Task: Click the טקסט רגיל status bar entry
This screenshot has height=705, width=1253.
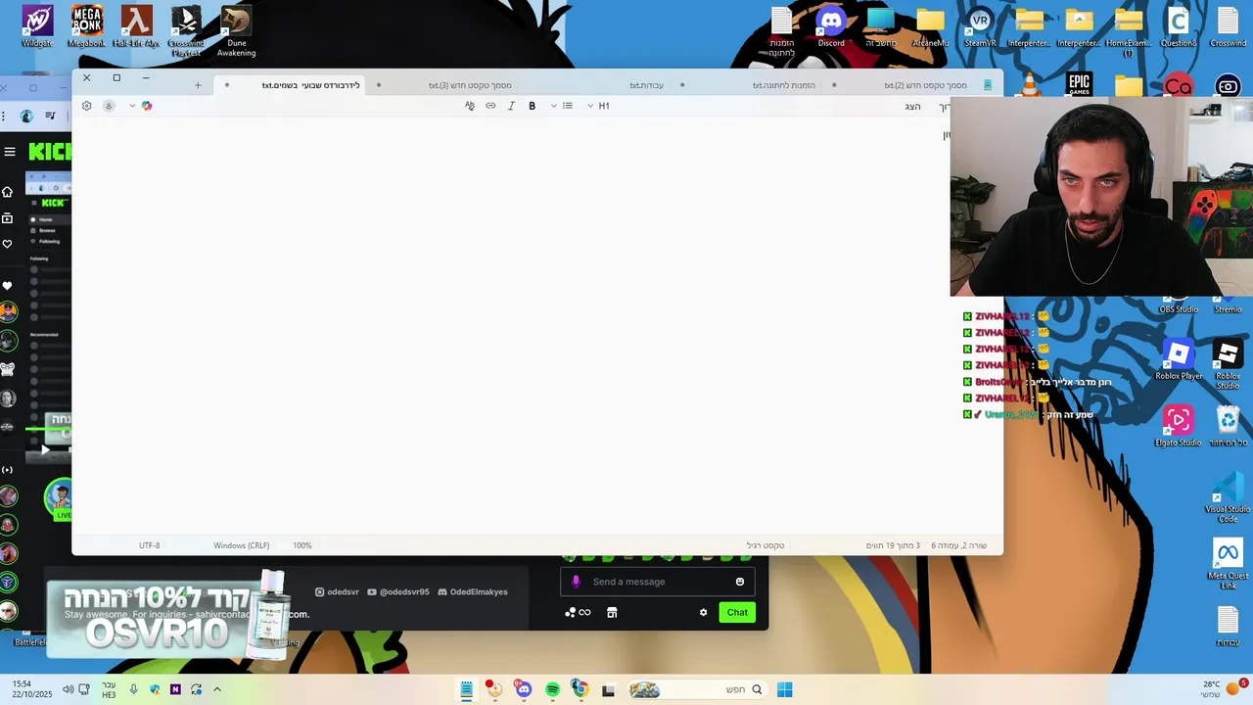Action: coord(766,545)
